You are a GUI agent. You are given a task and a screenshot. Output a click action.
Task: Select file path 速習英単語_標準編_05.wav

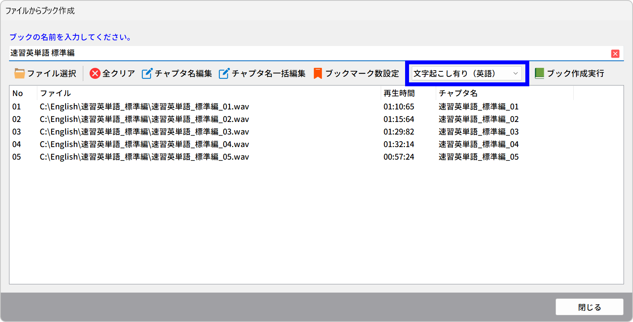[x=144, y=157]
